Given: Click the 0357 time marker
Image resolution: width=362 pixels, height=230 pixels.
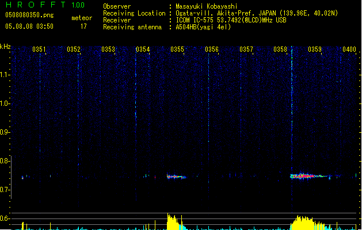Looking at the screenshot, I should [246, 49].
